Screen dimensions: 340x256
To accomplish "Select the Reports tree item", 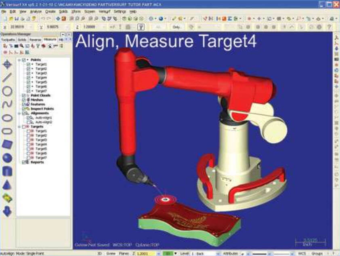I will tap(37, 162).
